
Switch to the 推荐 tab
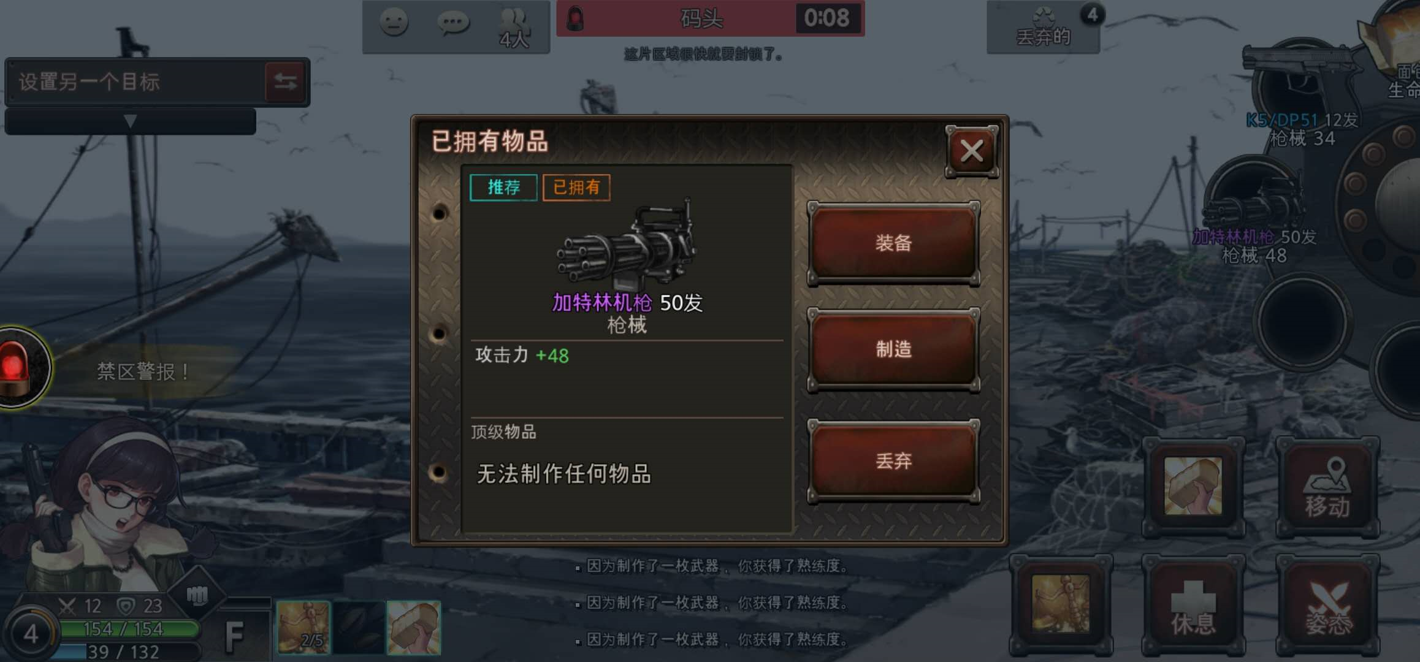[503, 187]
